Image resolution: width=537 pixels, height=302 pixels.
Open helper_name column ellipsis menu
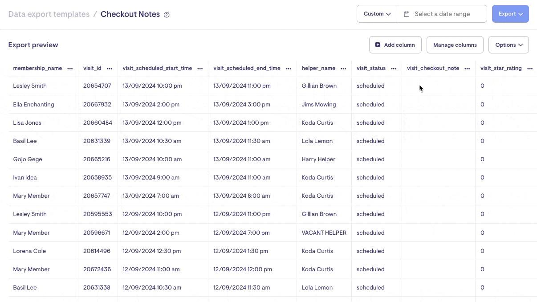click(343, 69)
